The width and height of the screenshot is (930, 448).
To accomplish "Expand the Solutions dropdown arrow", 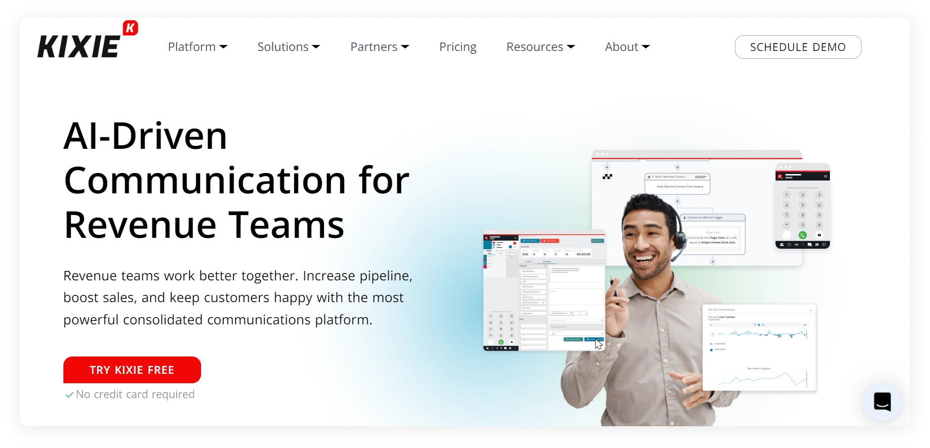I will click(316, 47).
